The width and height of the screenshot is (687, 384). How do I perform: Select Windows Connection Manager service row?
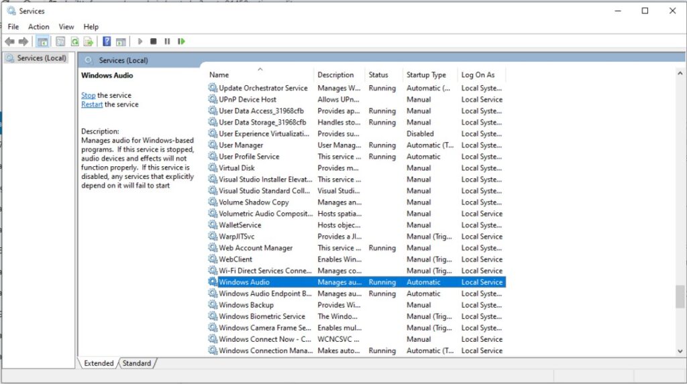(x=356, y=350)
